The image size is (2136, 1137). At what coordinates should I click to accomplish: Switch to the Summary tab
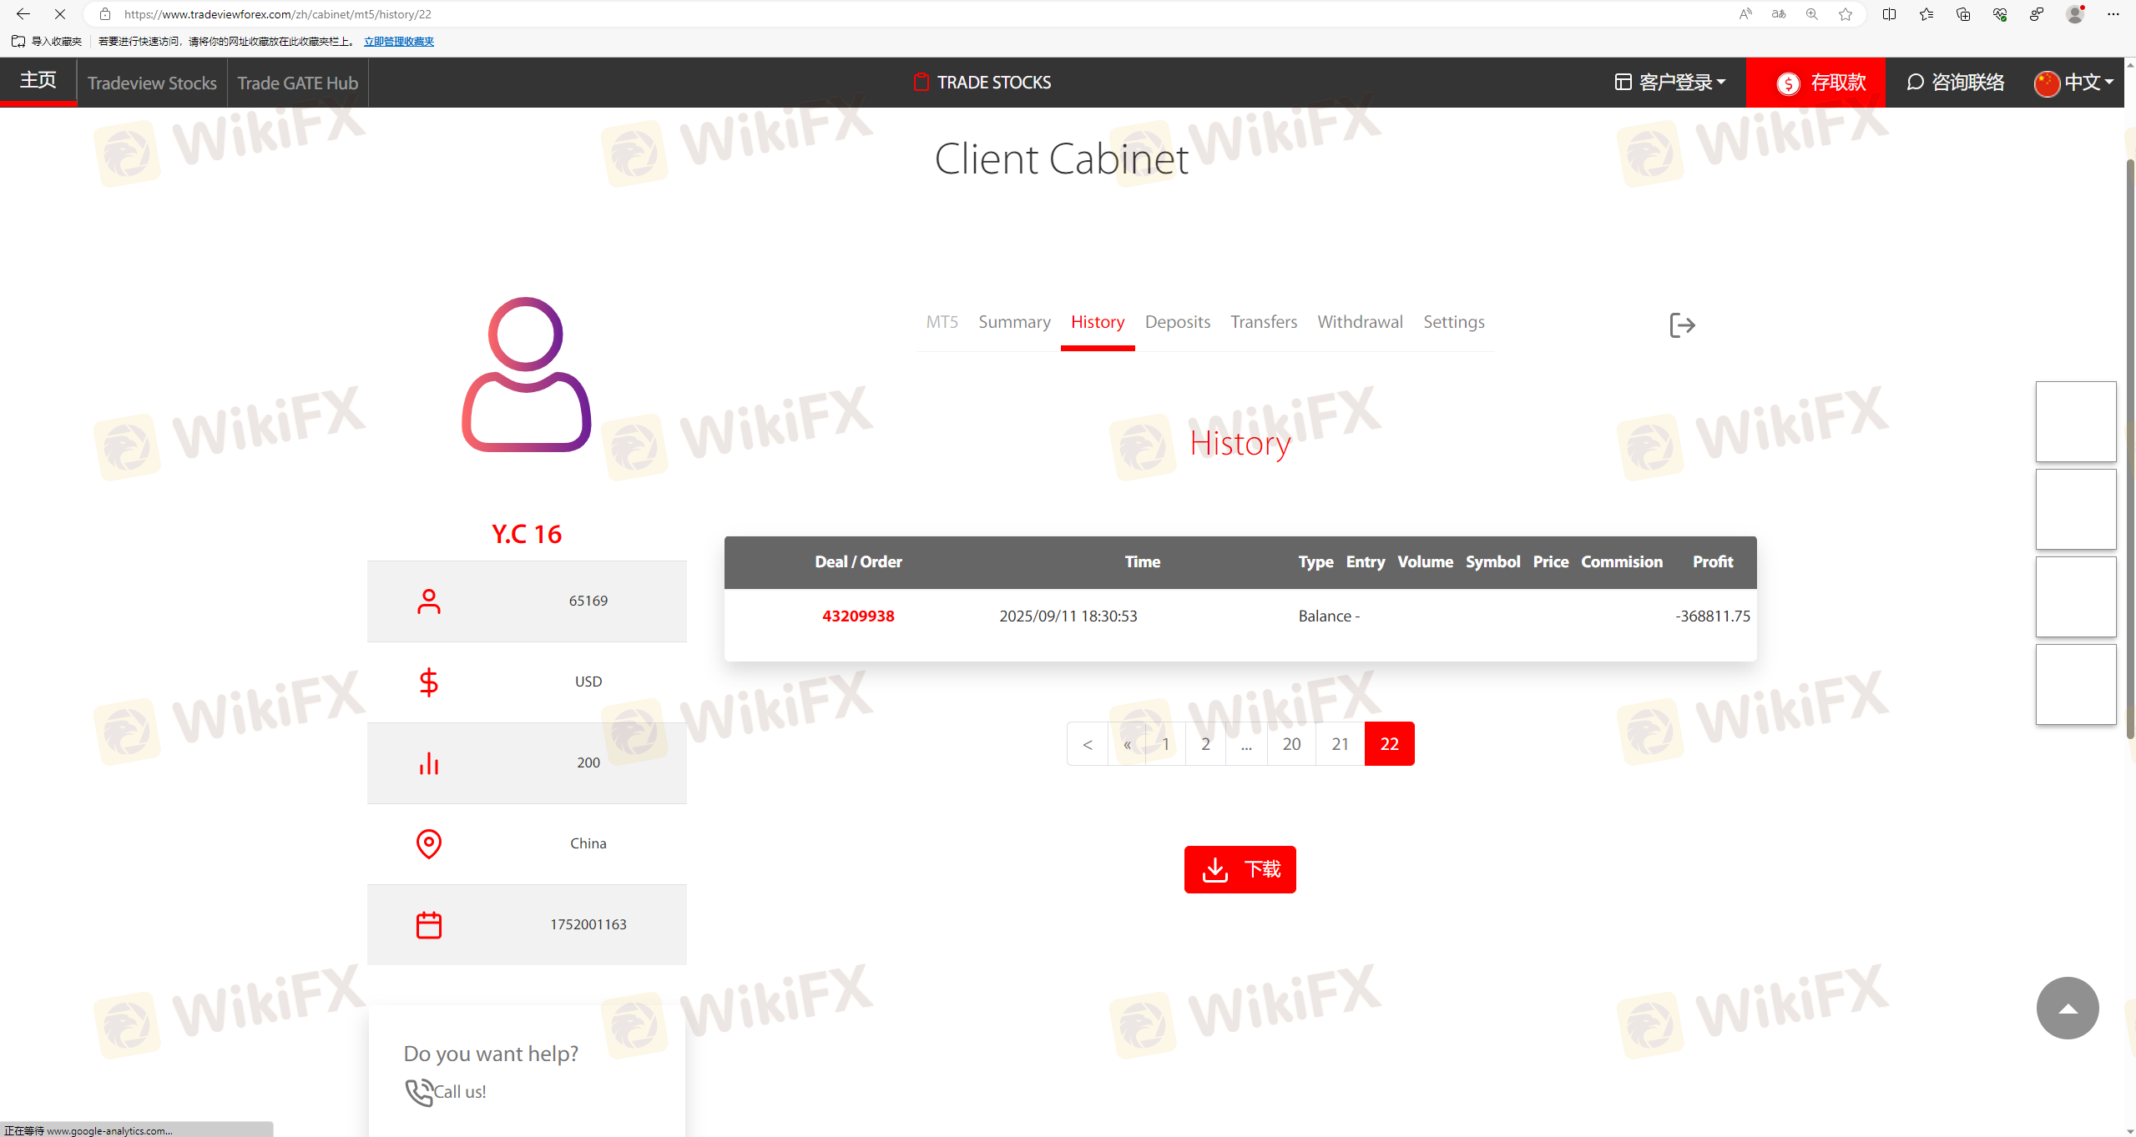(x=1014, y=322)
